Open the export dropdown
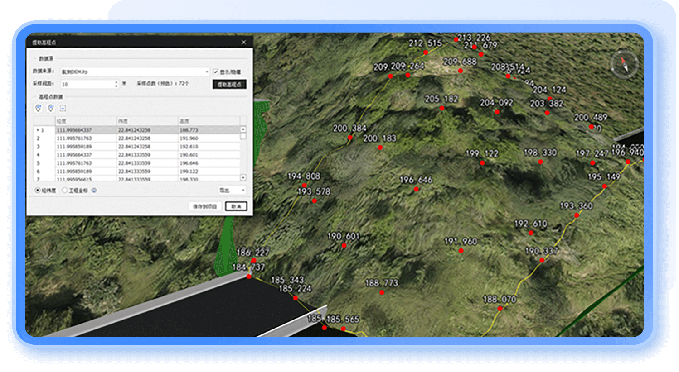This screenshot has width=679, height=372. 232,191
